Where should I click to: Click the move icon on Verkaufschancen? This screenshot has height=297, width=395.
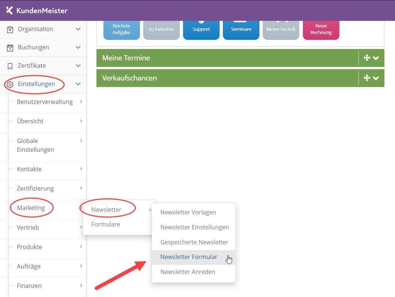[367, 78]
